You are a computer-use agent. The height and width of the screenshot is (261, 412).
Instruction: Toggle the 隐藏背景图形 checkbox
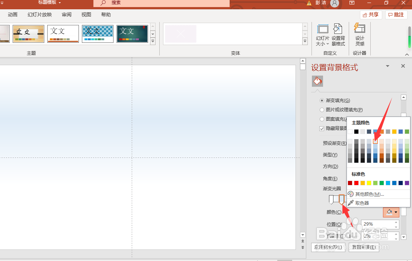322,128
